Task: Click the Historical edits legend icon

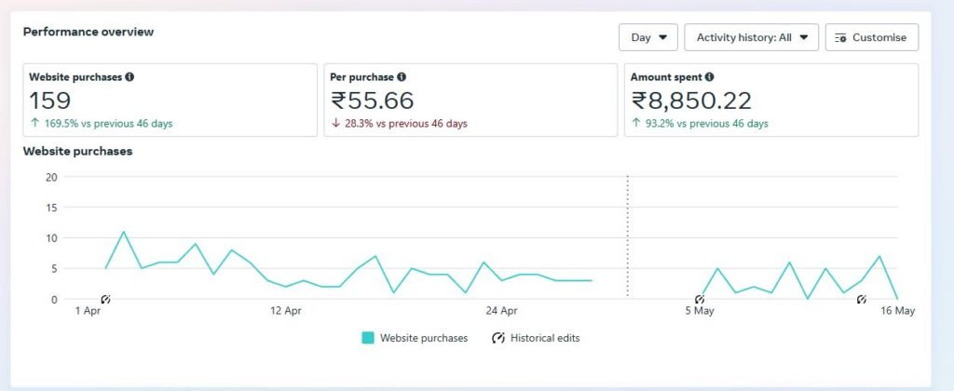Action: coord(498,338)
